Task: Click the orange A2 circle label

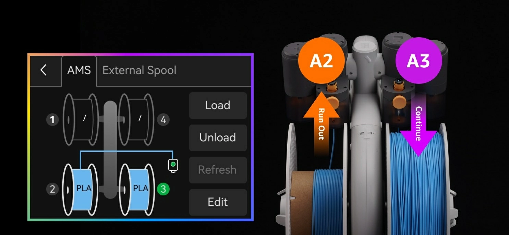Action: (321, 61)
